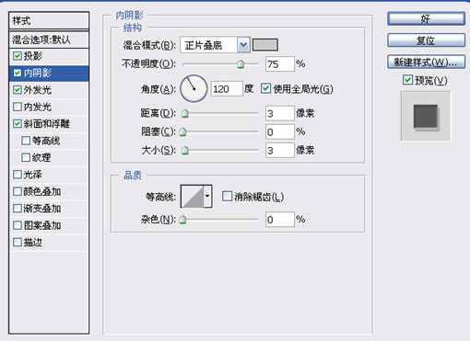The width and height of the screenshot is (470, 341).
Task: Open the contour picker dropdown arrow
Action: coord(207,196)
